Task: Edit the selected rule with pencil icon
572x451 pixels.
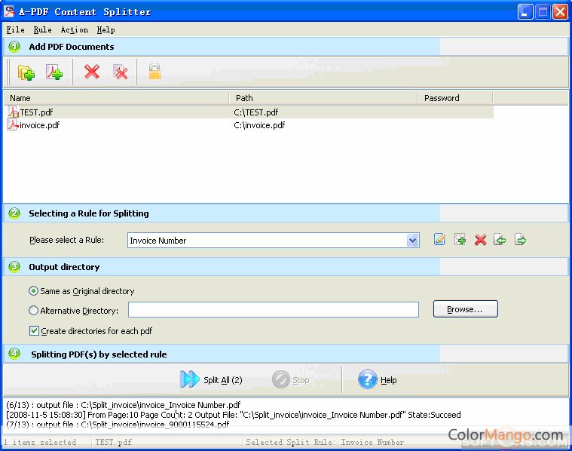Action: click(440, 240)
